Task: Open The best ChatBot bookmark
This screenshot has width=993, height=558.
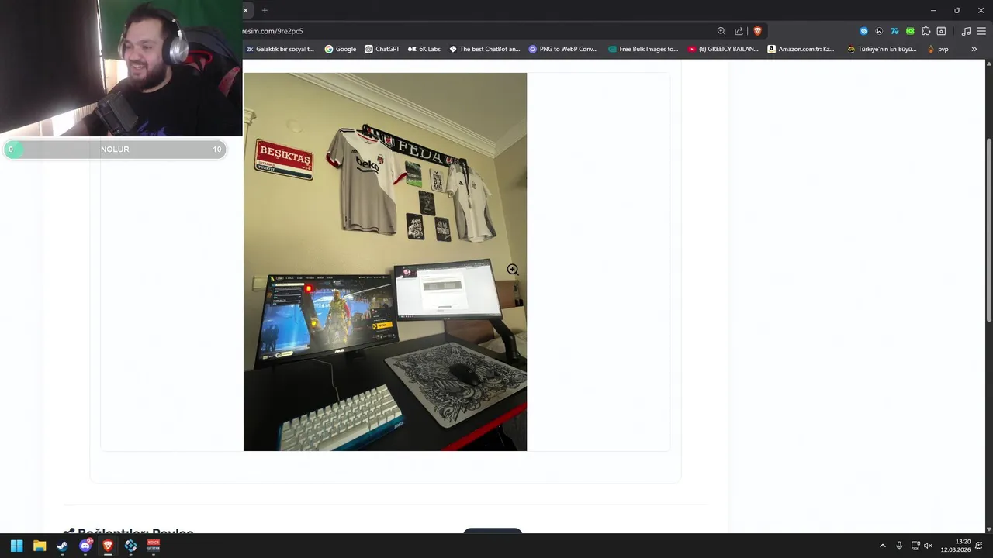Action: 485,49
